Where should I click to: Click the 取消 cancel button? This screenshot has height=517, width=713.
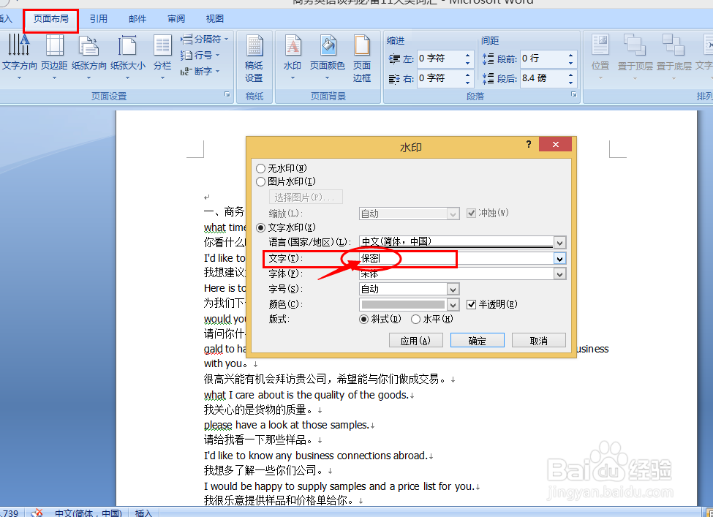(539, 341)
